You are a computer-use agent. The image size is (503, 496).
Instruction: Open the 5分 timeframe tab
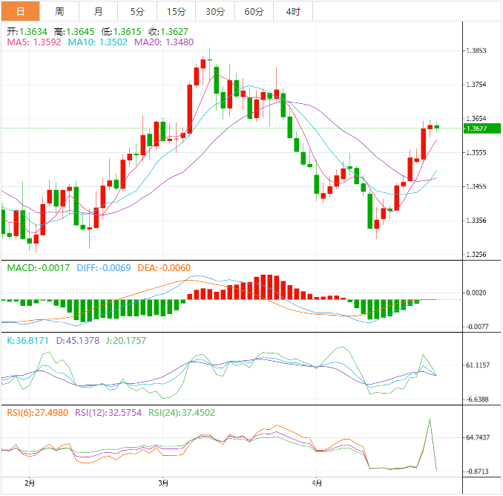pyautogui.click(x=137, y=11)
